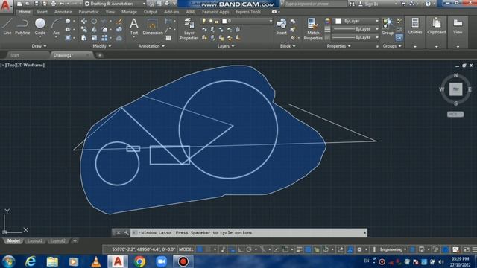
Task: Click the WCS button below the ViewCube
Action: [455, 114]
